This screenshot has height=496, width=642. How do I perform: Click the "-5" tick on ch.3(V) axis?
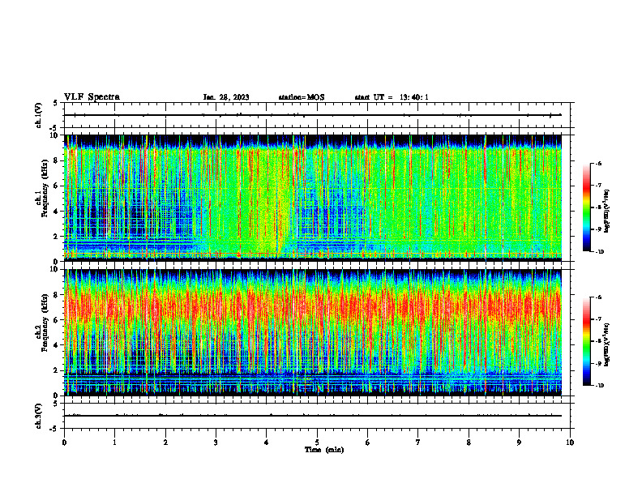tap(54, 429)
